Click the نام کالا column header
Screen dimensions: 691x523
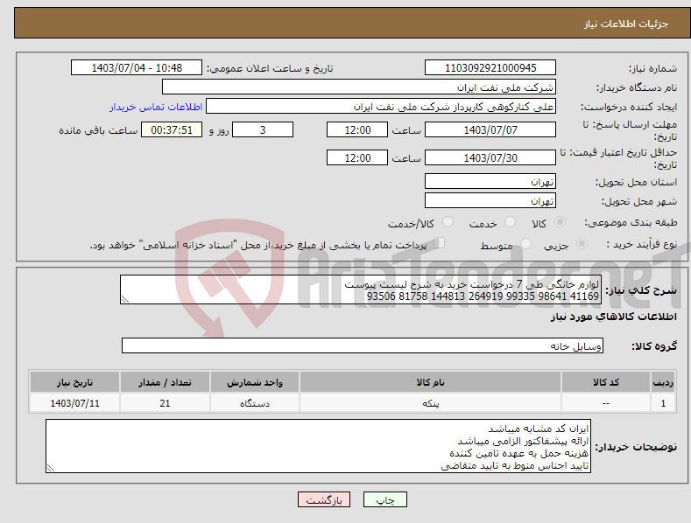[x=430, y=382]
